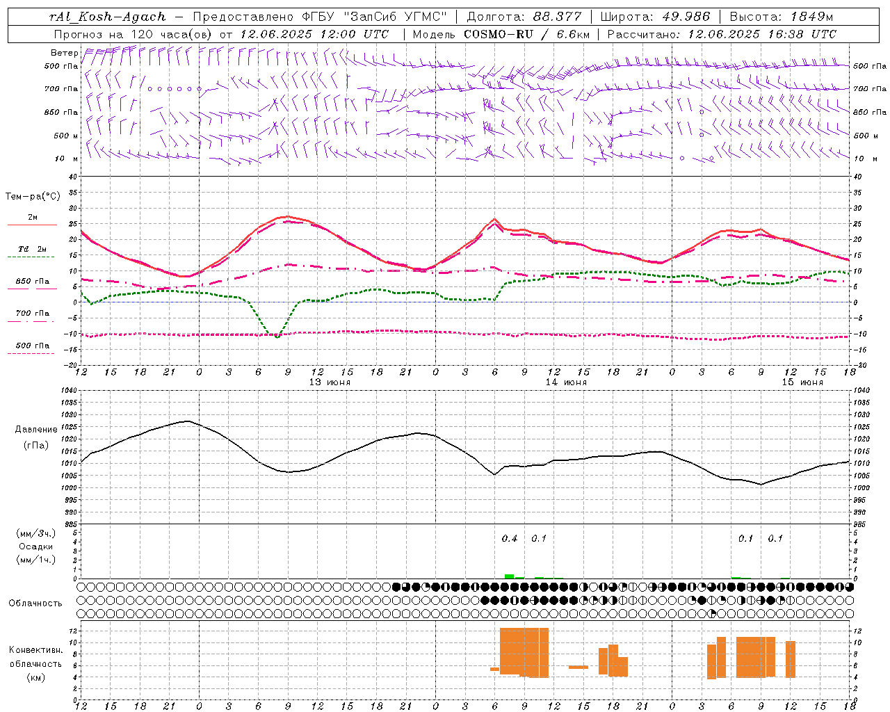Screen dimensions: 890x712
Task: Click the forecast start time 12.06.2025 12:00 UTC
Action: click(x=314, y=34)
